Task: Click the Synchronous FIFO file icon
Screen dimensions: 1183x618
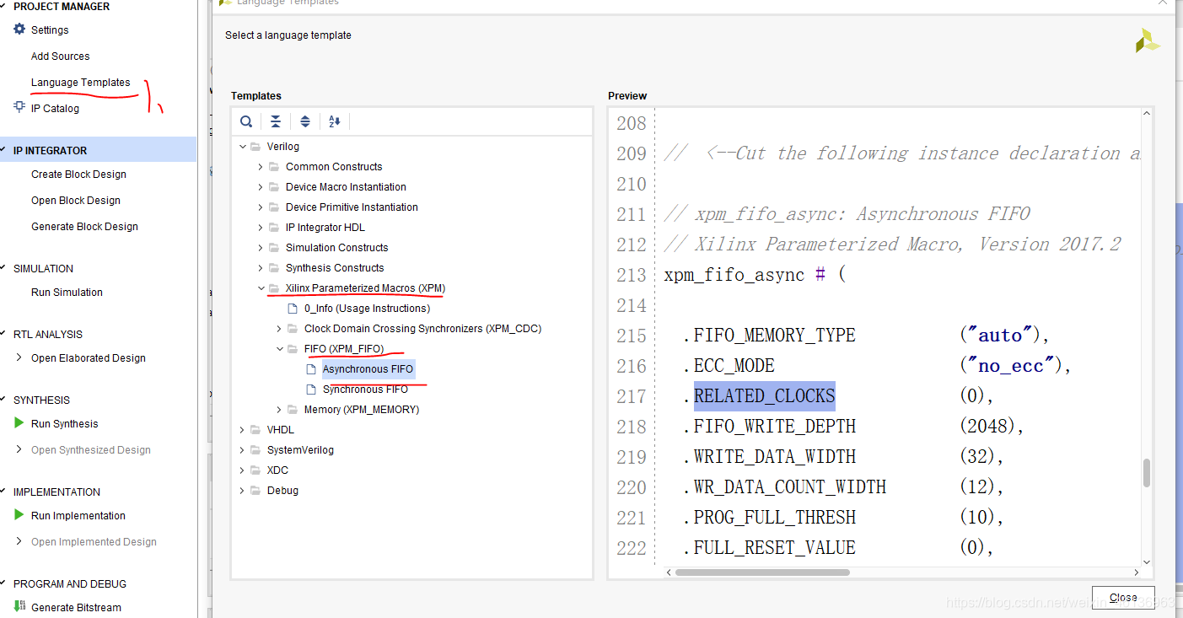Action: pyautogui.click(x=311, y=390)
